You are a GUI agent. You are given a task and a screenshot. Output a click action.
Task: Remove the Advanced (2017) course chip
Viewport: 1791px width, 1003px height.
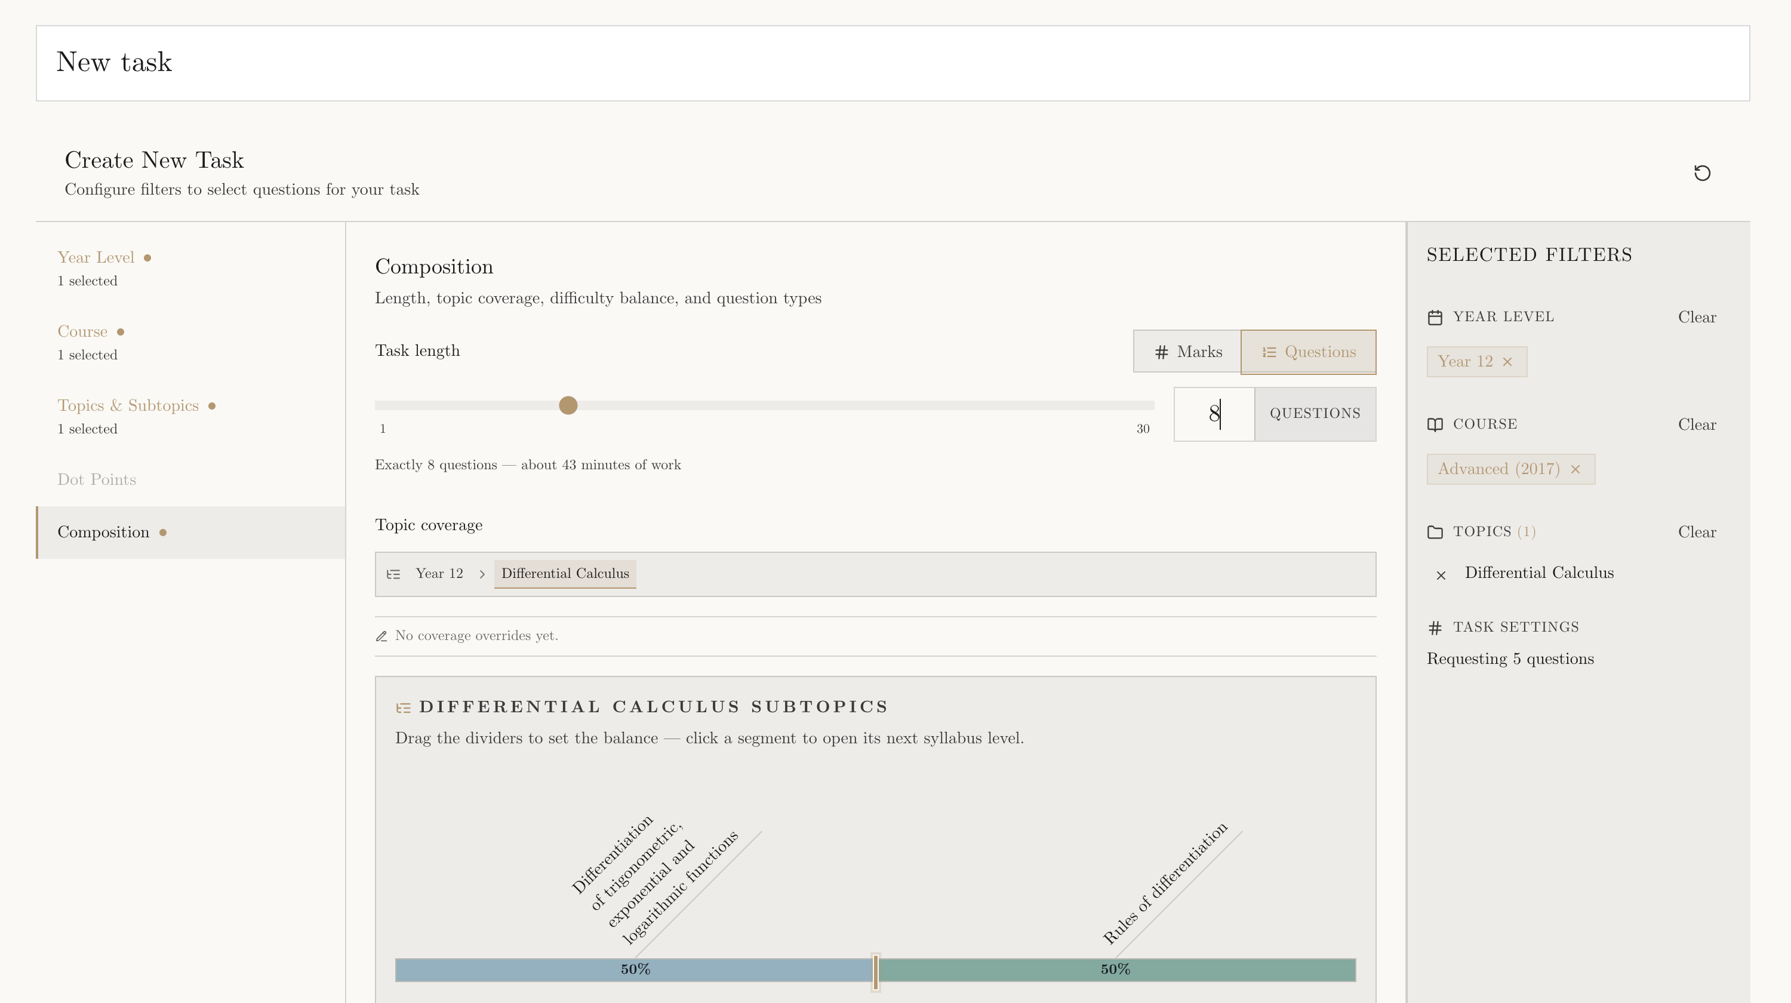pyautogui.click(x=1575, y=469)
